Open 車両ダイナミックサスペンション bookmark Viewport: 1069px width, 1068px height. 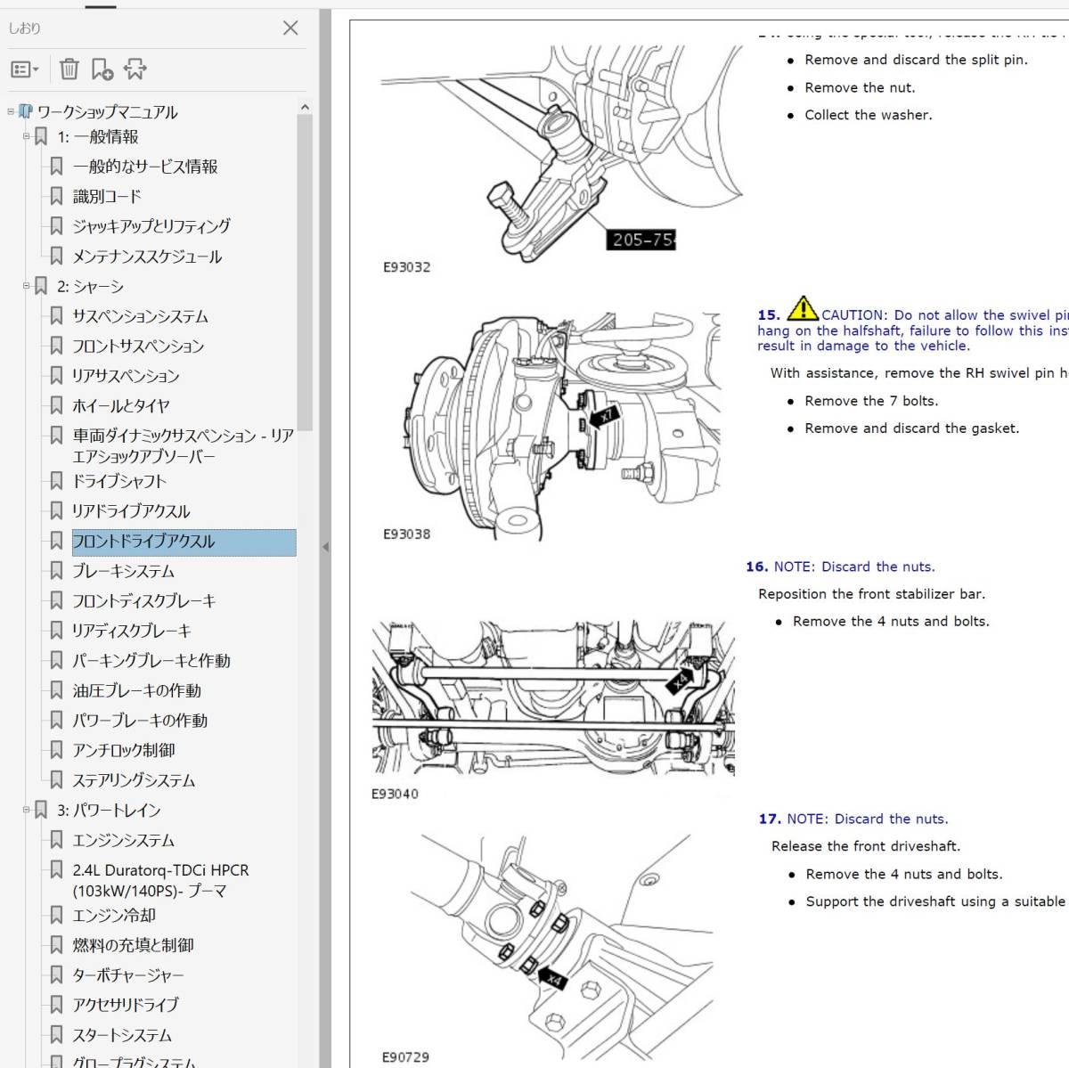point(184,446)
